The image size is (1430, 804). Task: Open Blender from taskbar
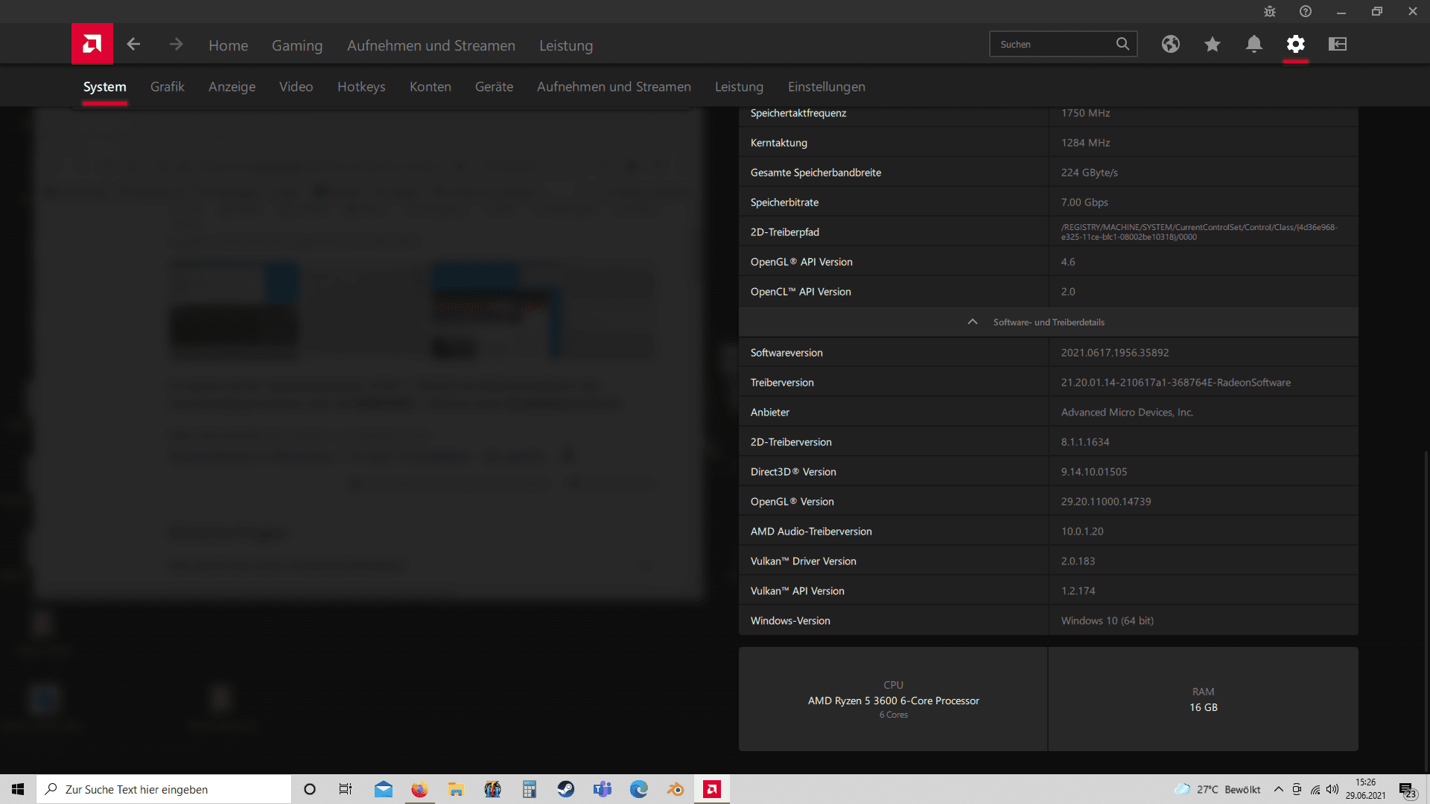click(676, 789)
